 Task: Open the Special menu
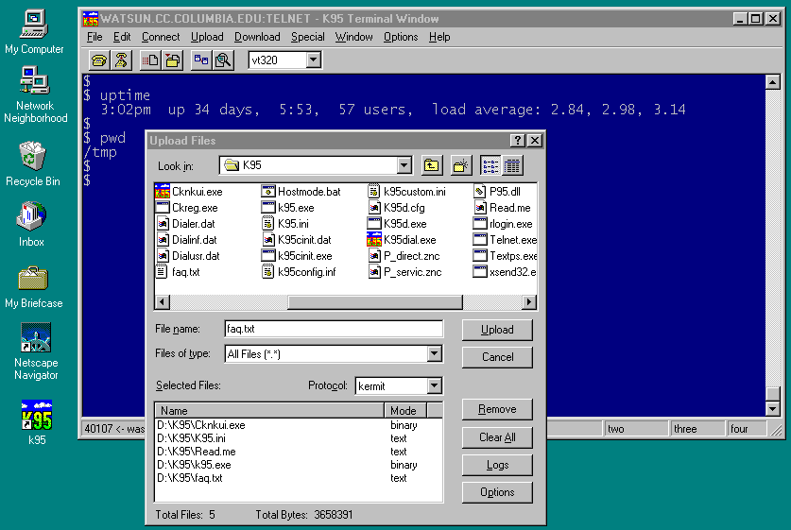(x=308, y=37)
